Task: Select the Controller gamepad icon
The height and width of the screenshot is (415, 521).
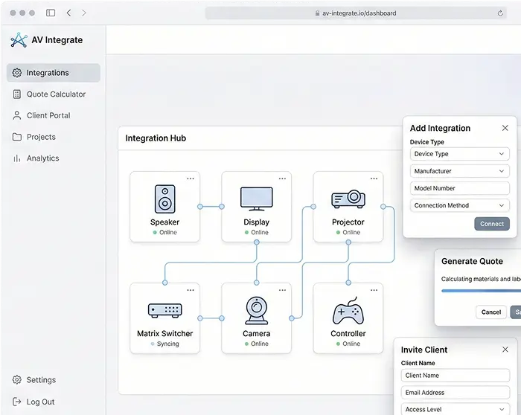Action: point(348,310)
